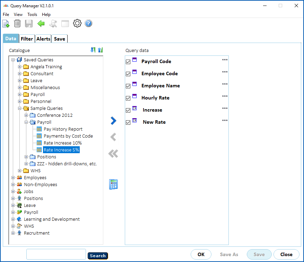304x262 pixels.
Task: Click the sort descending catalogue icon
Action: pyautogui.click(x=93, y=50)
